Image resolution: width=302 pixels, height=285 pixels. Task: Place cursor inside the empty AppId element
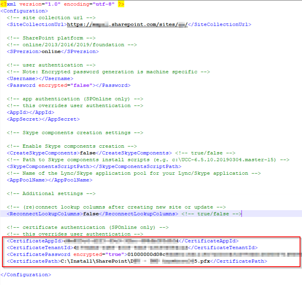click(x=28, y=112)
